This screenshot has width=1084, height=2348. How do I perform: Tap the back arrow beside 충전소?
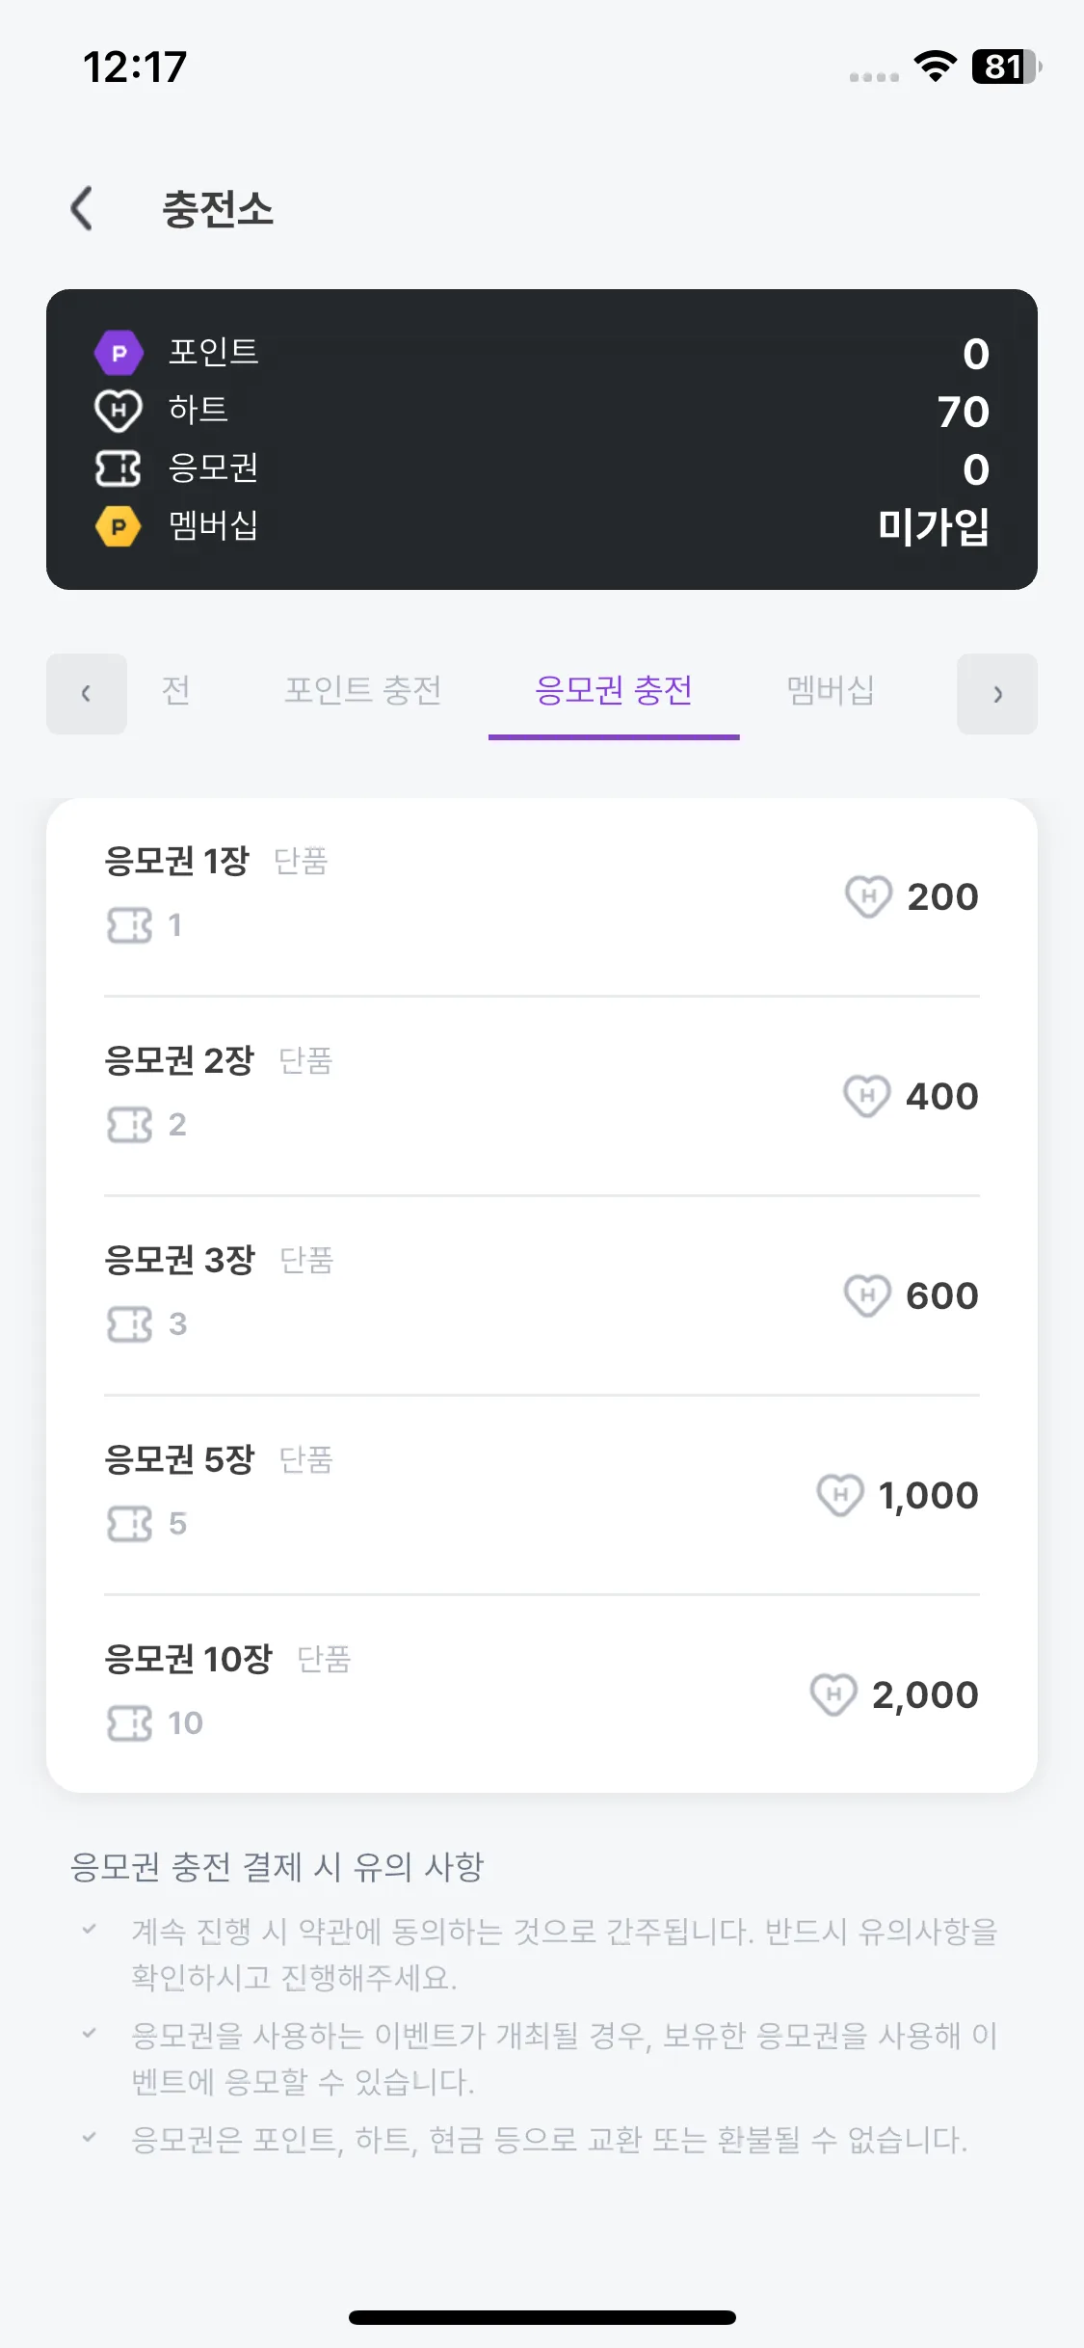pyautogui.click(x=82, y=208)
